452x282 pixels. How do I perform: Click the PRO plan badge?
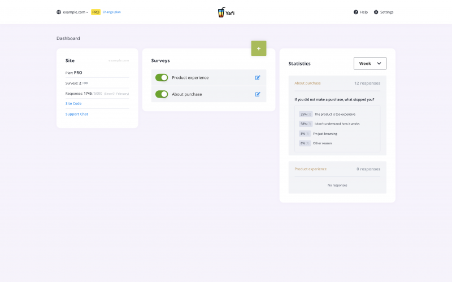click(95, 12)
